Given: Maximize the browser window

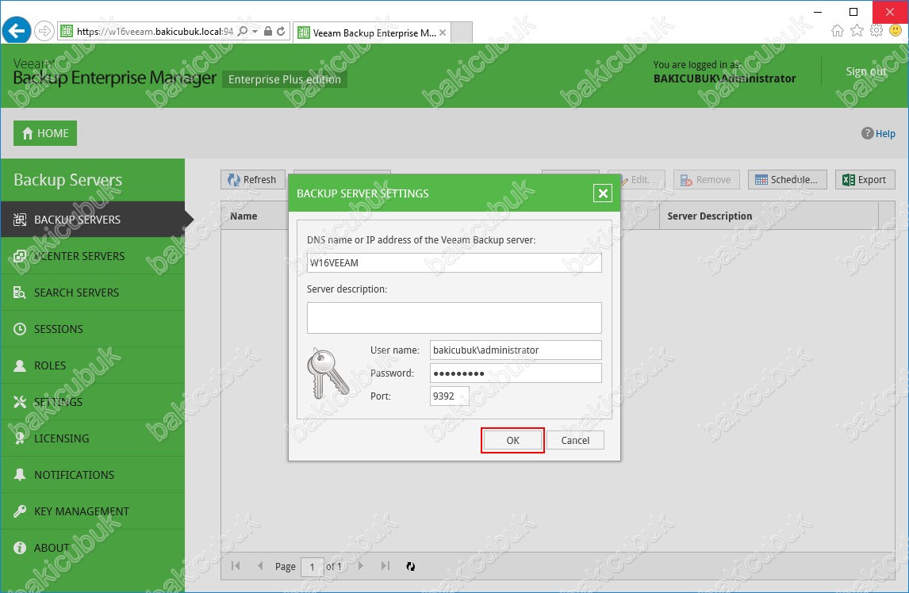Looking at the screenshot, I should coord(853,12).
